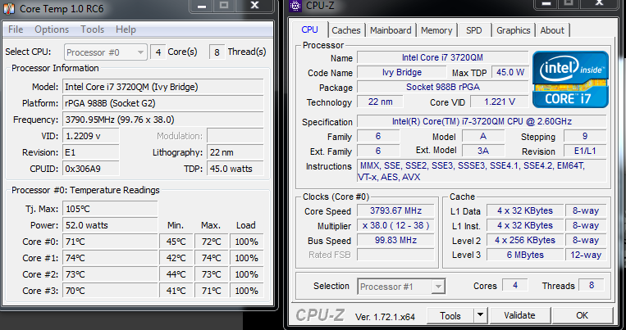Click the Package Socket 988B rPGA field
Image resolution: width=626 pixels, height=330 pixels.
point(442,87)
